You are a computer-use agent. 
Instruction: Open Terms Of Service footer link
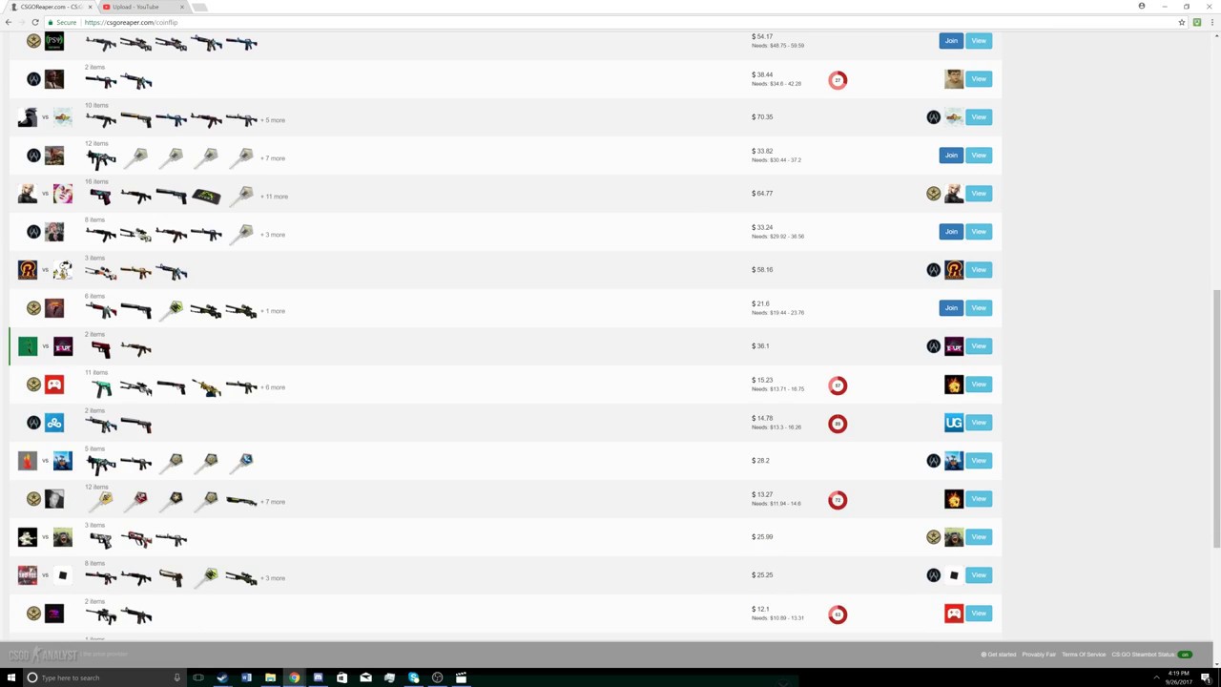point(1084,655)
